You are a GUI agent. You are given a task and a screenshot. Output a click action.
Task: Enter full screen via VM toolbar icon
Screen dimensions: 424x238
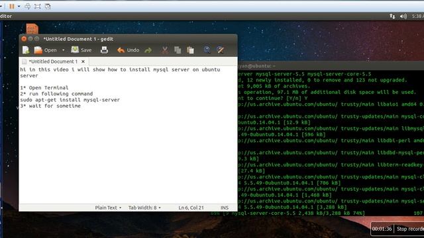tap(38, 6)
